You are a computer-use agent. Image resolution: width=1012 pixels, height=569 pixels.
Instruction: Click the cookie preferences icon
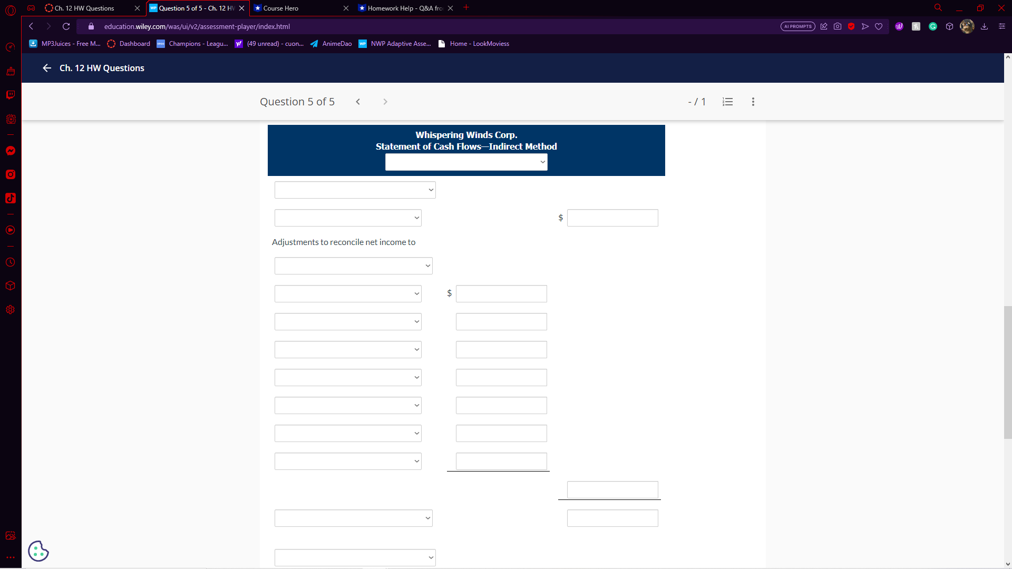coord(38,551)
